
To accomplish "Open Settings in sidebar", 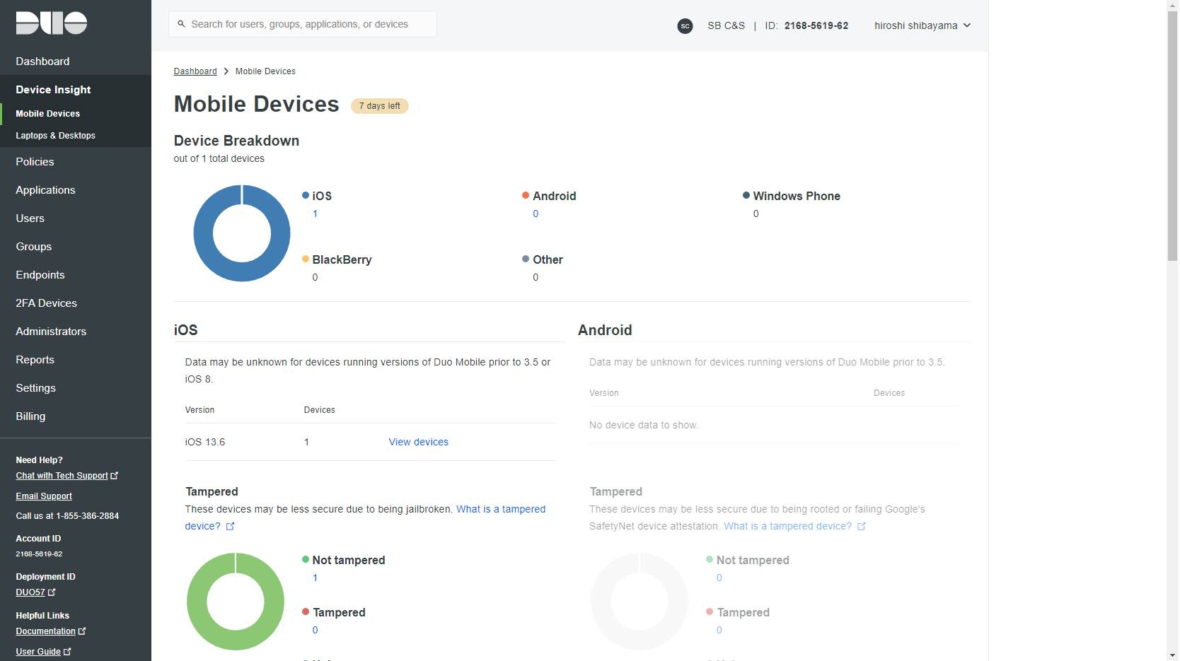I will point(35,388).
